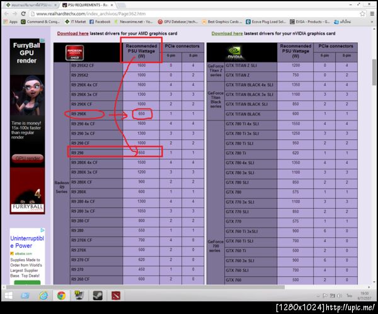The height and width of the screenshot is (314, 378).
Task: Click the AMD Radeon logo
Action: [75, 52]
